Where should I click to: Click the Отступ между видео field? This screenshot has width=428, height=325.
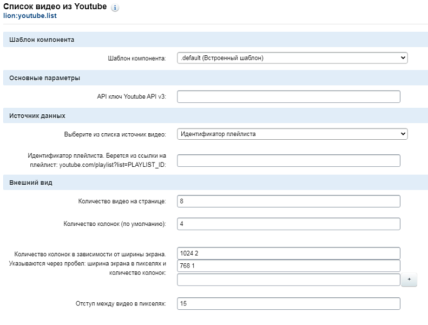[288, 303]
